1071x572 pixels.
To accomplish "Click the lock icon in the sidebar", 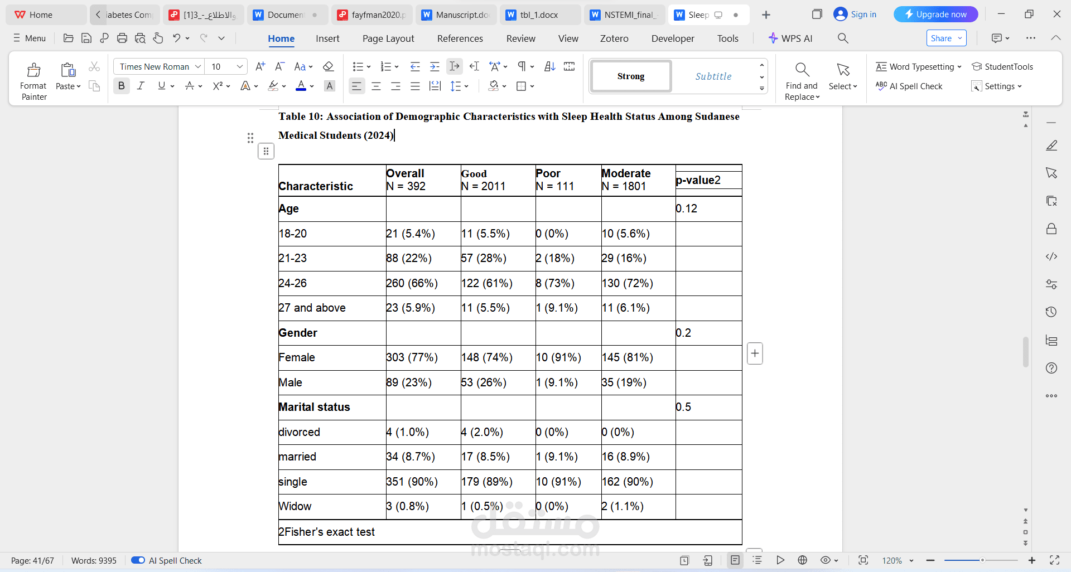I will [x=1051, y=229].
